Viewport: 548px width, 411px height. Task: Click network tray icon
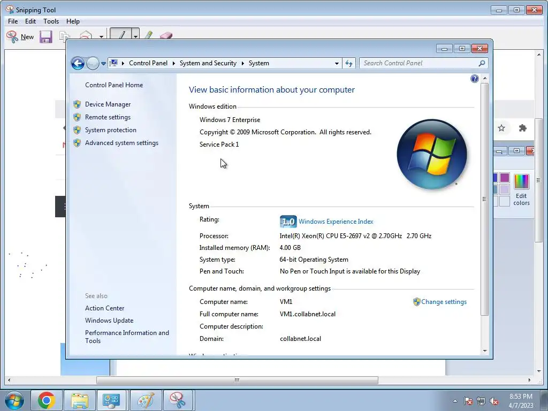(481, 401)
